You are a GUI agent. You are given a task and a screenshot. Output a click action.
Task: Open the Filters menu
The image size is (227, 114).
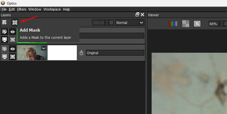pos(21,9)
